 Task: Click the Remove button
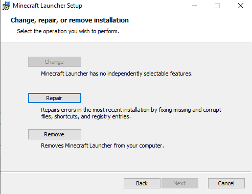pyautogui.click(x=55, y=134)
